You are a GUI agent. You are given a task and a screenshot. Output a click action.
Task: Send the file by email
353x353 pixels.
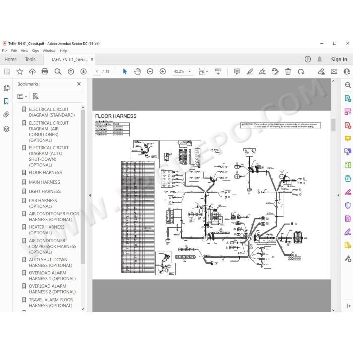pos(334,72)
